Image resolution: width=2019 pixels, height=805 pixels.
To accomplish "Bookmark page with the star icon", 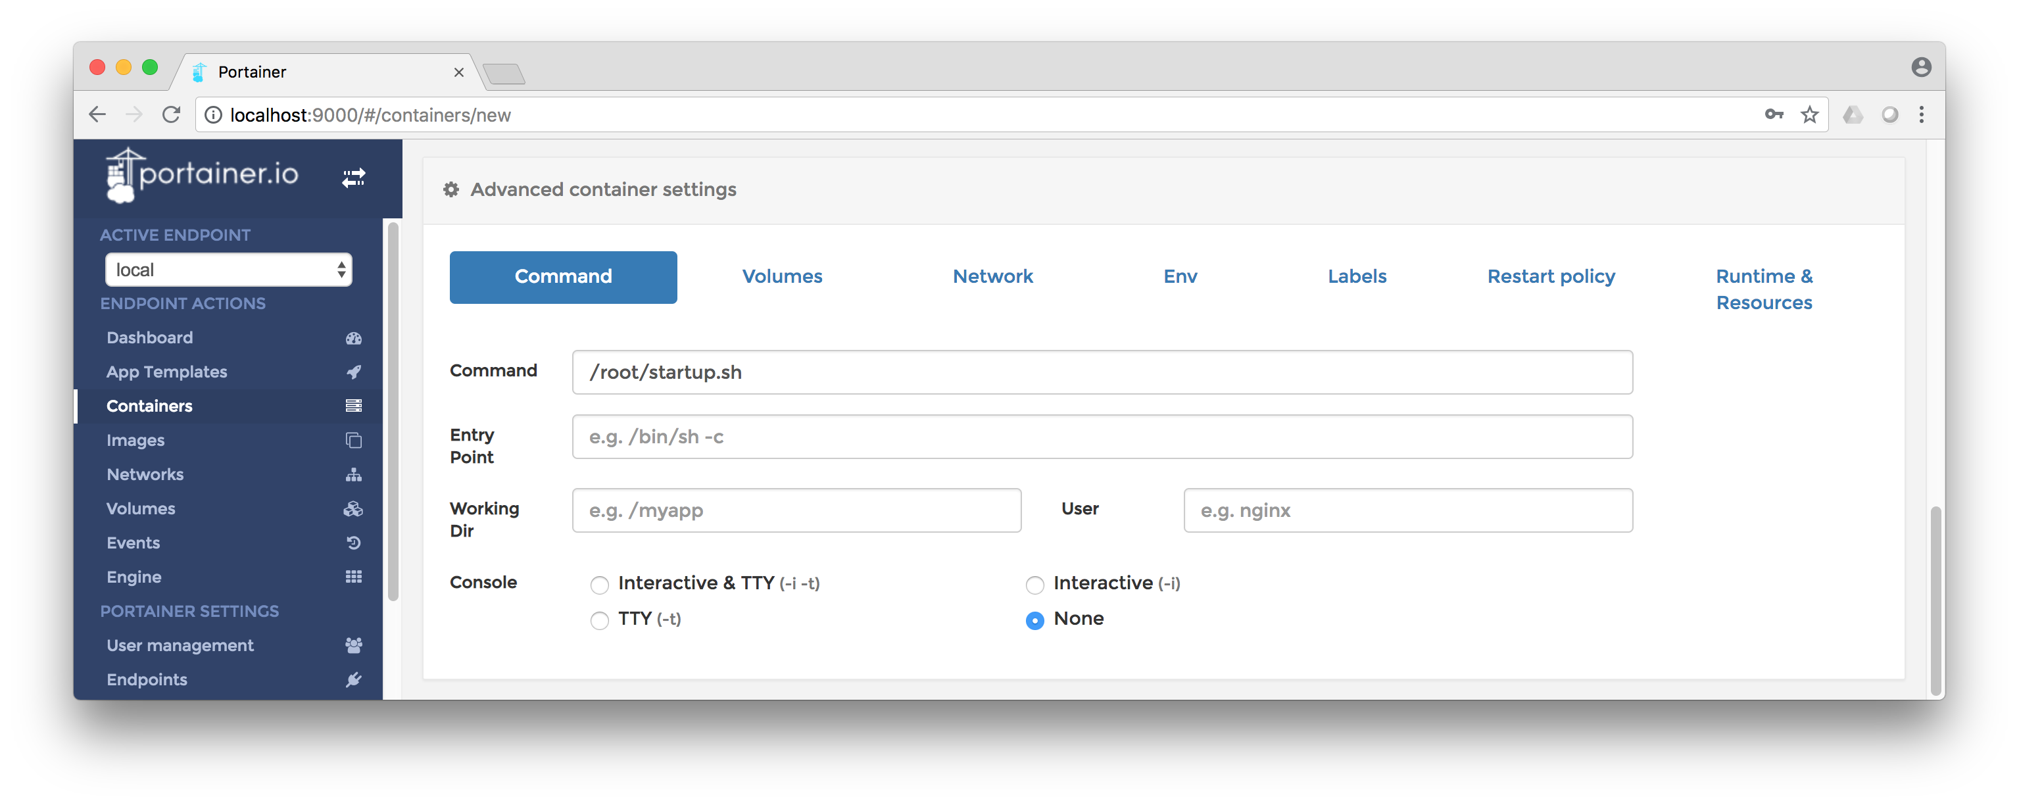I will (x=1810, y=115).
